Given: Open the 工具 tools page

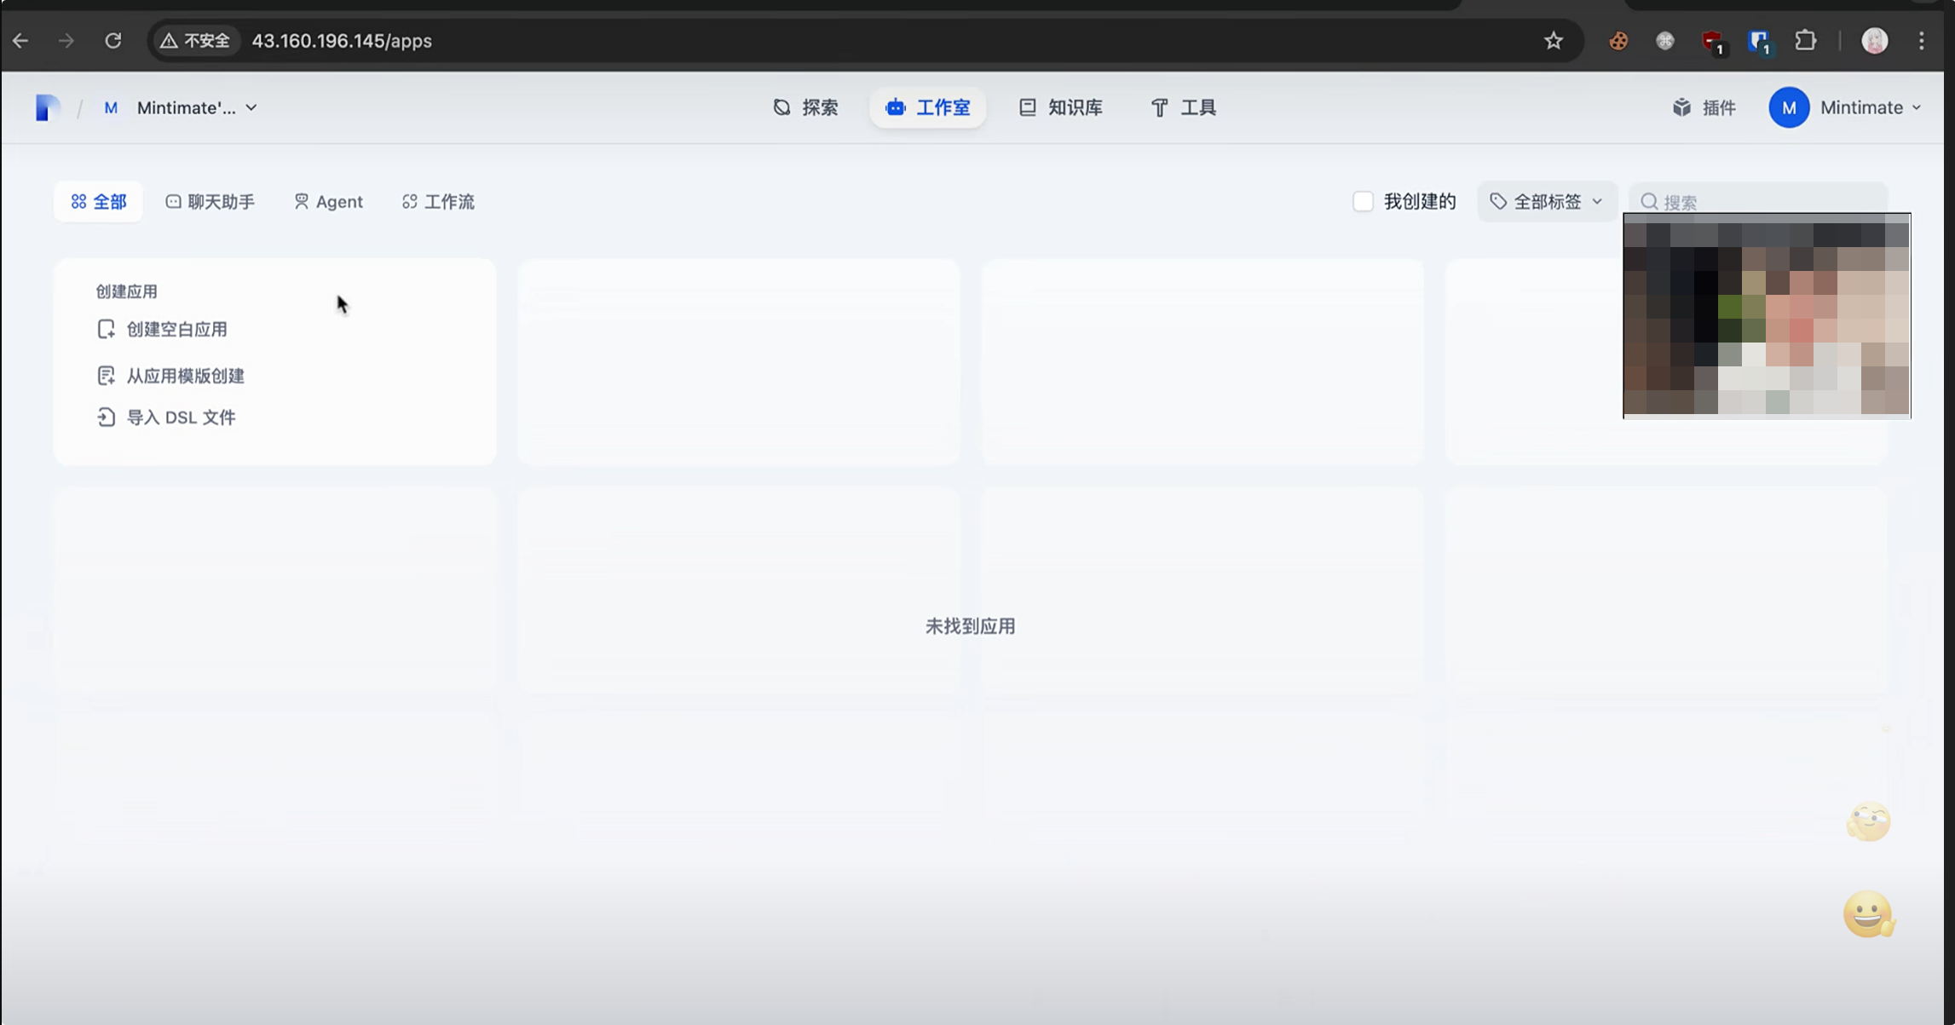Looking at the screenshot, I should coord(1183,107).
